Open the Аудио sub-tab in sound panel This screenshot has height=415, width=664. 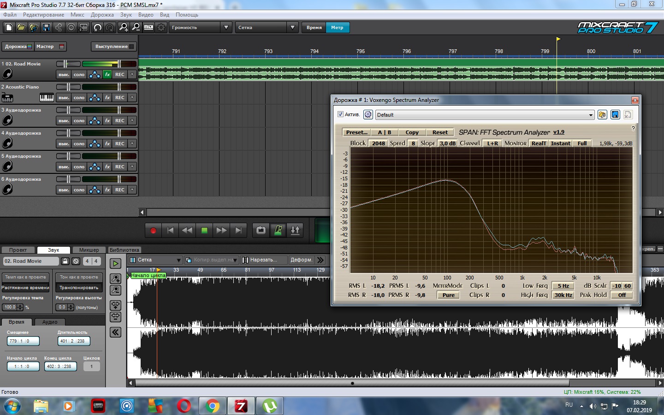[50, 322]
